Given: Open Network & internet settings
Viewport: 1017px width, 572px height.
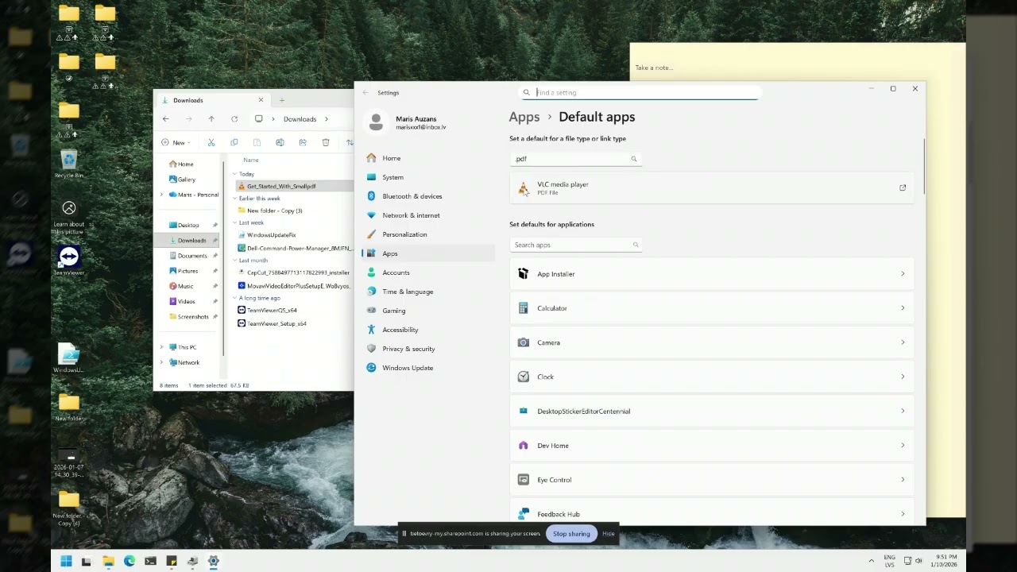Looking at the screenshot, I should (427, 215).
